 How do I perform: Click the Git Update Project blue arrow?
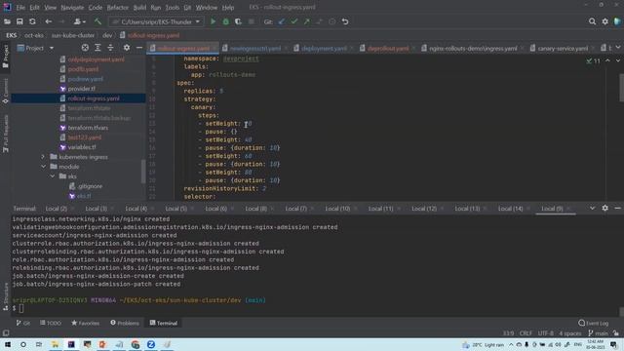[x=282, y=21]
